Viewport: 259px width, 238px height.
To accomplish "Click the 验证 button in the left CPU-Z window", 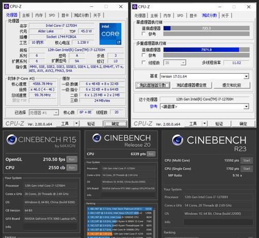I will click(x=91, y=123).
